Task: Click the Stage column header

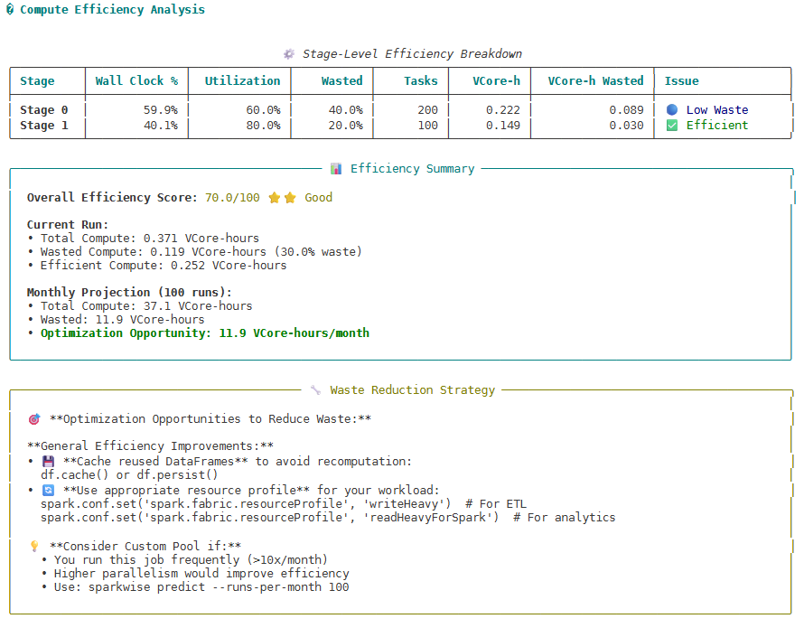Action: tap(37, 81)
